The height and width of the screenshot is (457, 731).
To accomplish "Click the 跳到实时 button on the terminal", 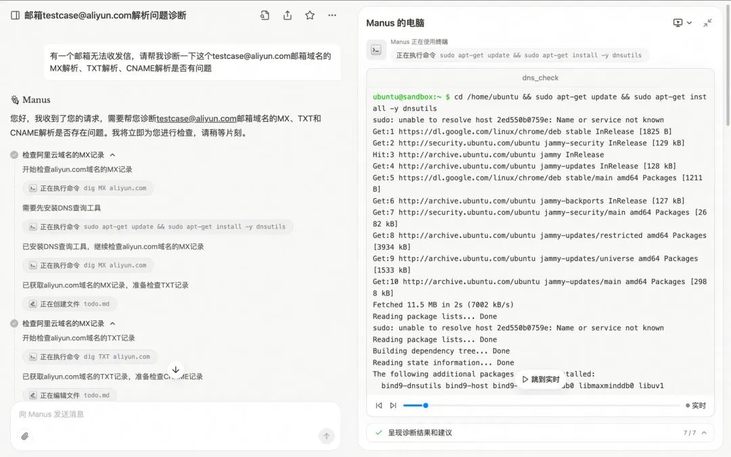I will click(541, 379).
